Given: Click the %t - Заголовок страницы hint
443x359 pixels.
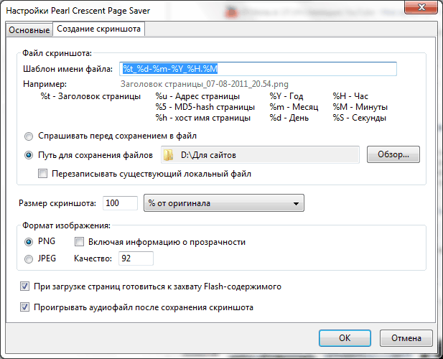Looking at the screenshot, I should [90, 96].
